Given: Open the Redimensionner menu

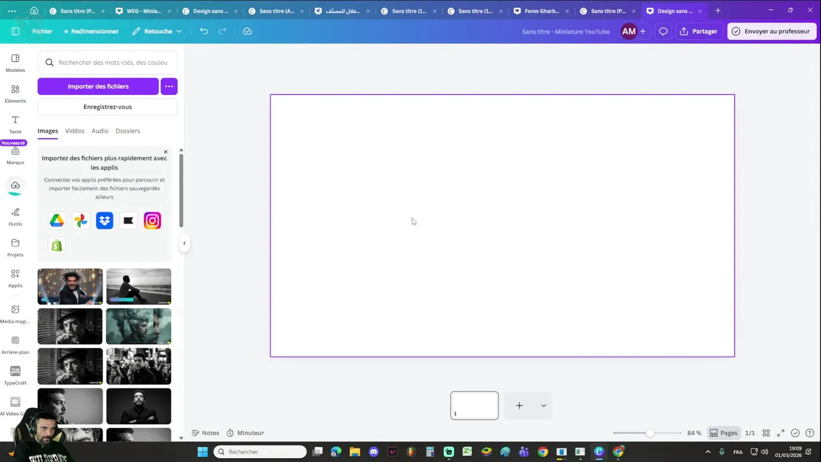Looking at the screenshot, I should coord(91,31).
